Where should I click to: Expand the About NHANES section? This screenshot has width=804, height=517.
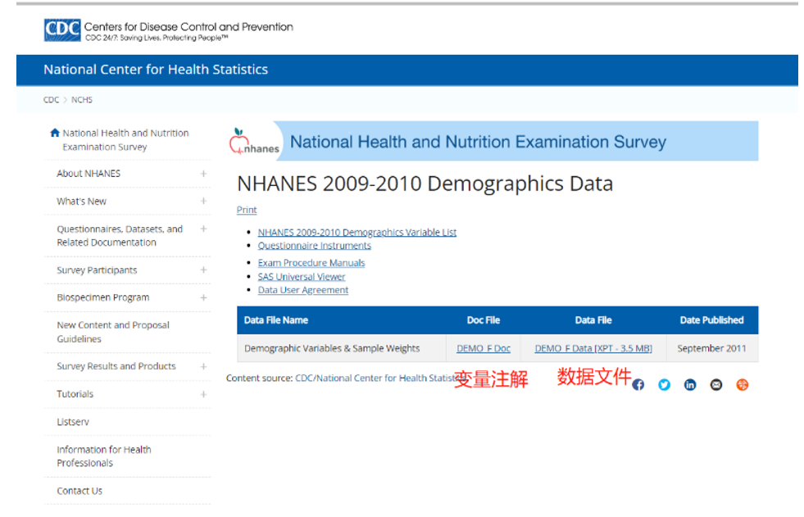click(202, 173)
